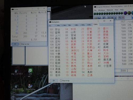Click the 1.9 MHz row in Score
The height and width of the screenshot is (100, 133).
click(29, 16)
